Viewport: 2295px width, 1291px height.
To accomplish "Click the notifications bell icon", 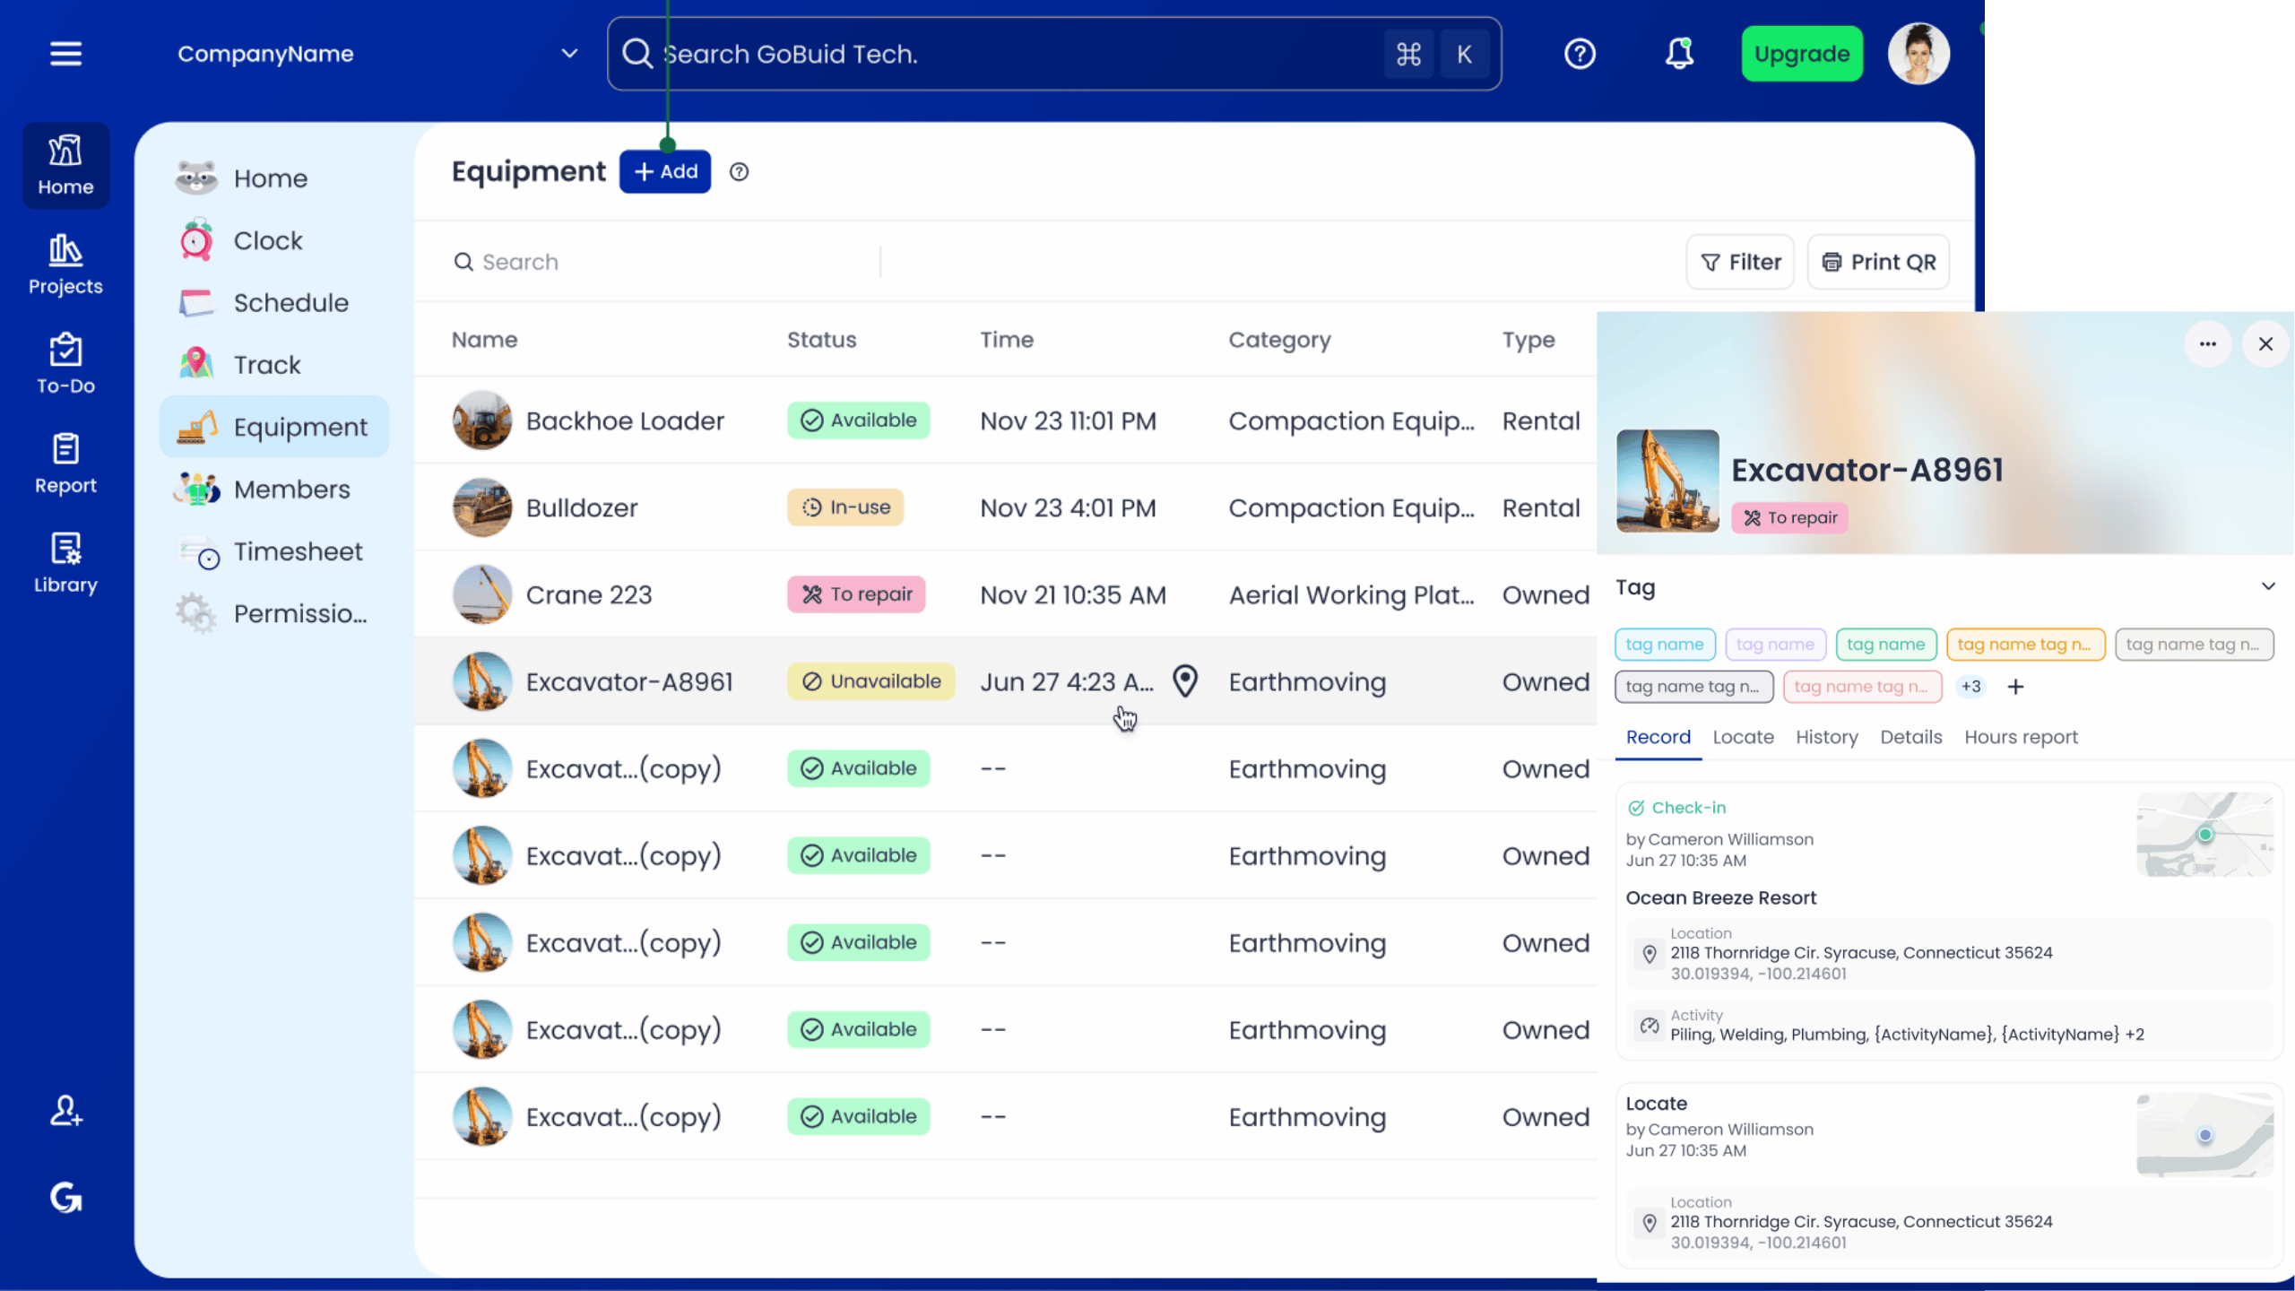I will coord(1679,54).
